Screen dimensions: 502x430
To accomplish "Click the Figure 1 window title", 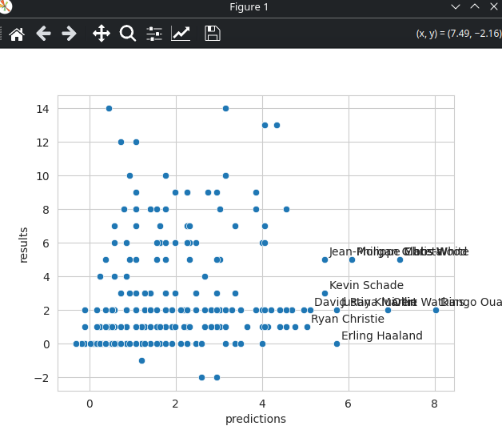I will click(249, 7).
